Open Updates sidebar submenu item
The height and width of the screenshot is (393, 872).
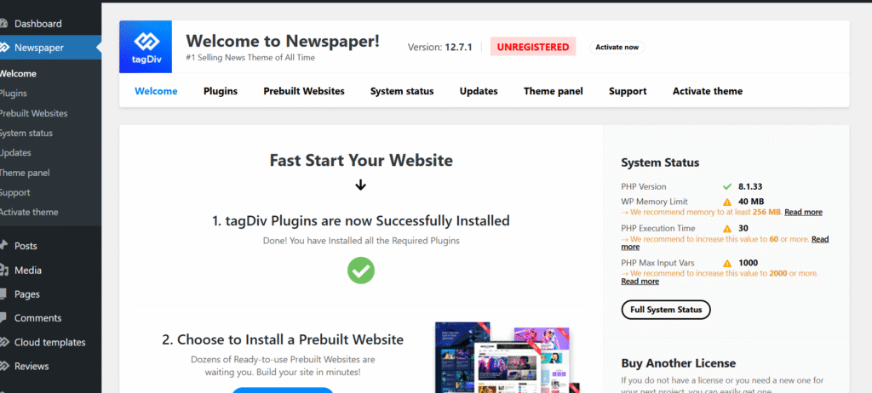pyautogui.click(x=15, y=153)
